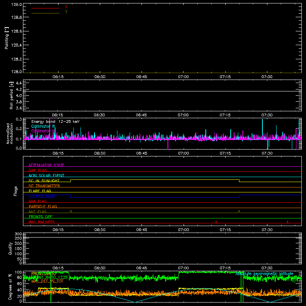The image size is (306, 306).
Task: Select the 'Quality' axis title
Action: click(x=10, y=248)
